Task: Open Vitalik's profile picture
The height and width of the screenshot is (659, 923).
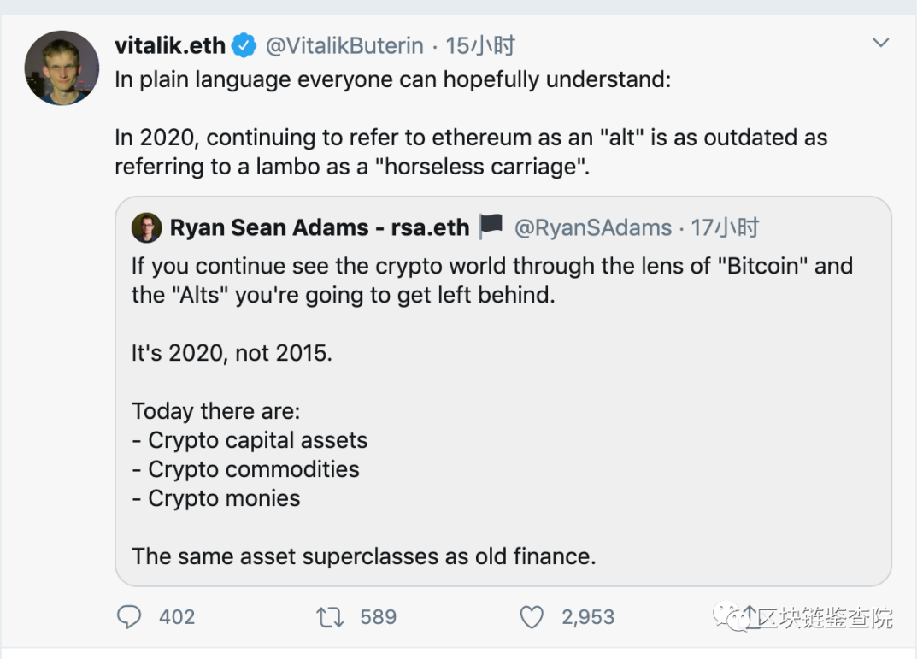Action: (62, 68)
